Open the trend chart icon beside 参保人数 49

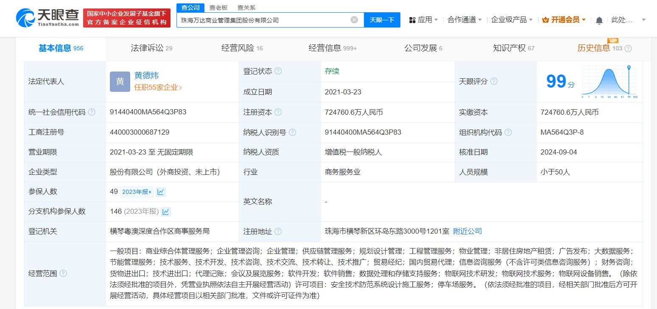tap(160, 192)
